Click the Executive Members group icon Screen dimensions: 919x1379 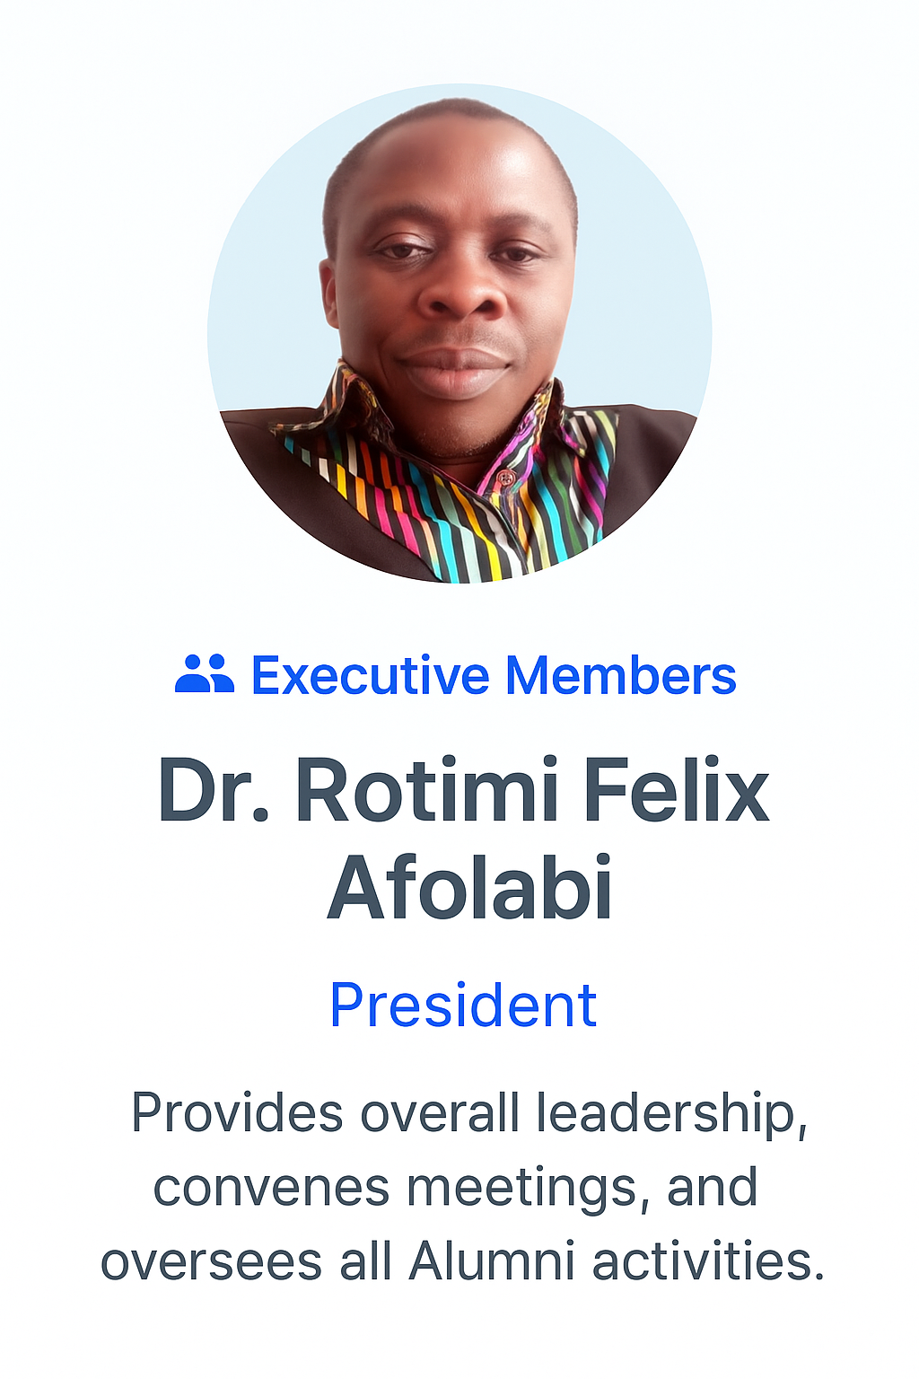[204, 674]
